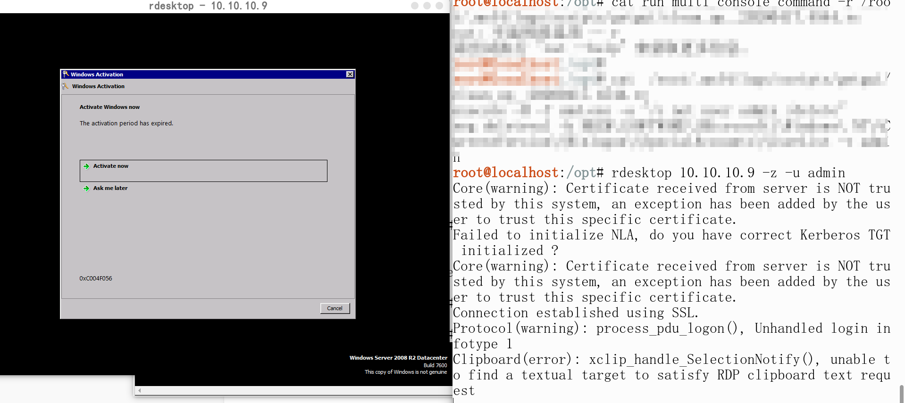Cancel the Windows Activation dialog

click(x=335, y=308)
